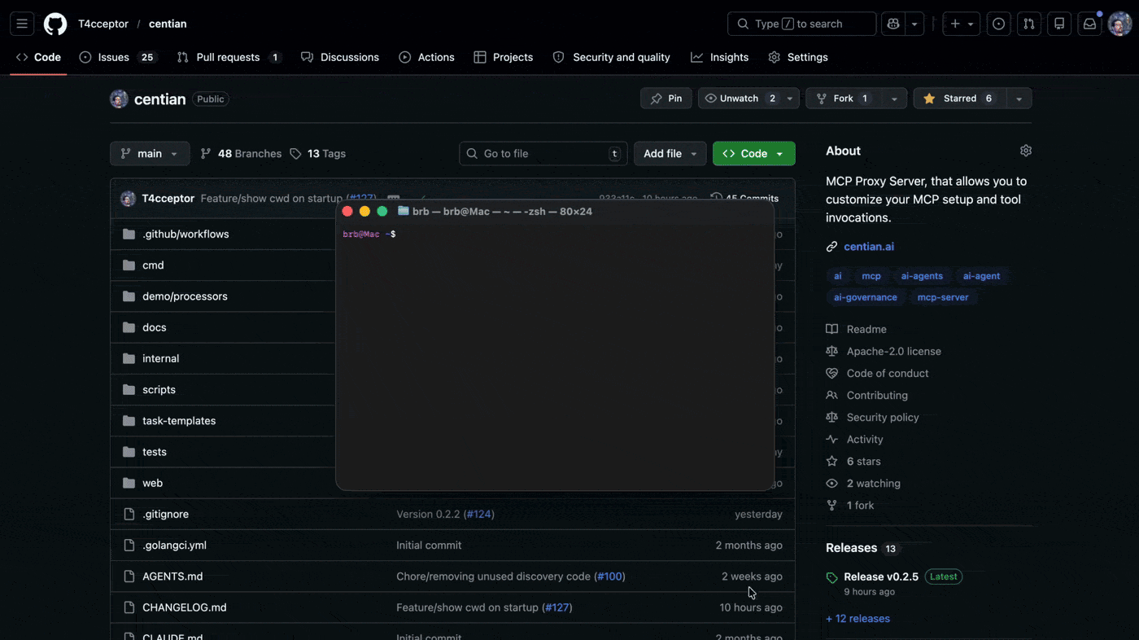This screenshot has height=640, width=1139.
Task: Open the Discussions tab
Action: (340, 57)
